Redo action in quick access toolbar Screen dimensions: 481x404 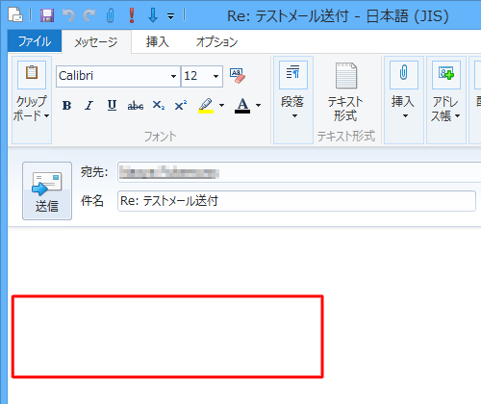point(89,15)
